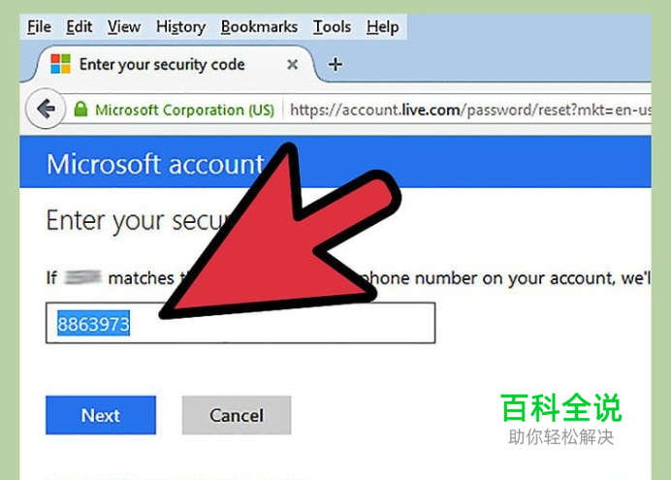Open the History menu
The image size is (671, 480).
(x=180, y=27)
